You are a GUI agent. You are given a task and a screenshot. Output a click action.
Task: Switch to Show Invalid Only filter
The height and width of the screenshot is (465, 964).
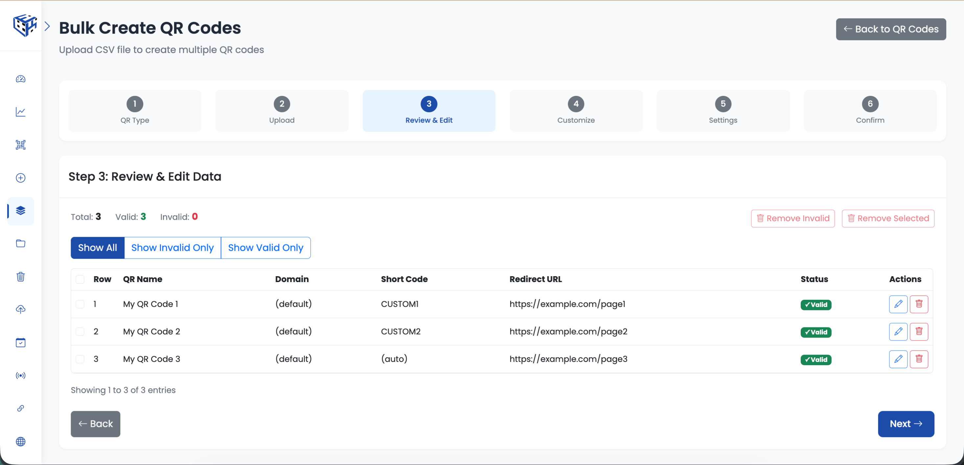pyautogui.click(x=172, y=248)
